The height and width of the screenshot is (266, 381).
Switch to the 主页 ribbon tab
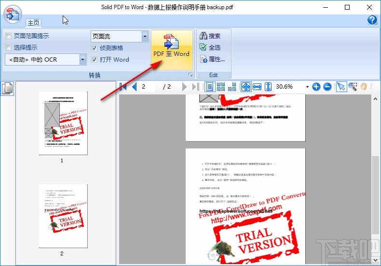pos(34,23)
